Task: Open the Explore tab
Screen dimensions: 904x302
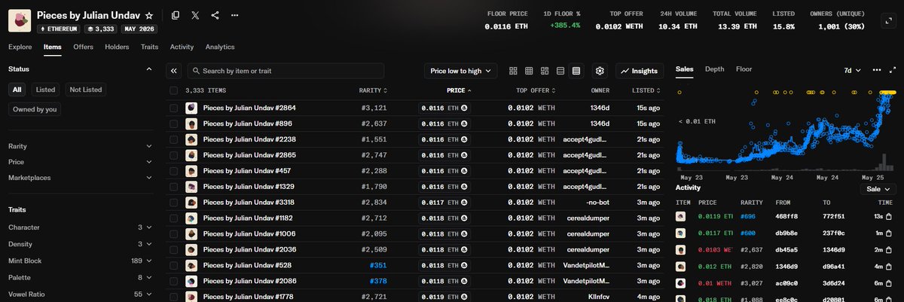Action: [20, 47]
